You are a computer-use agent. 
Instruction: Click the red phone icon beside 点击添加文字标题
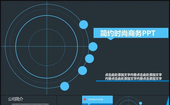pos(85,99)
